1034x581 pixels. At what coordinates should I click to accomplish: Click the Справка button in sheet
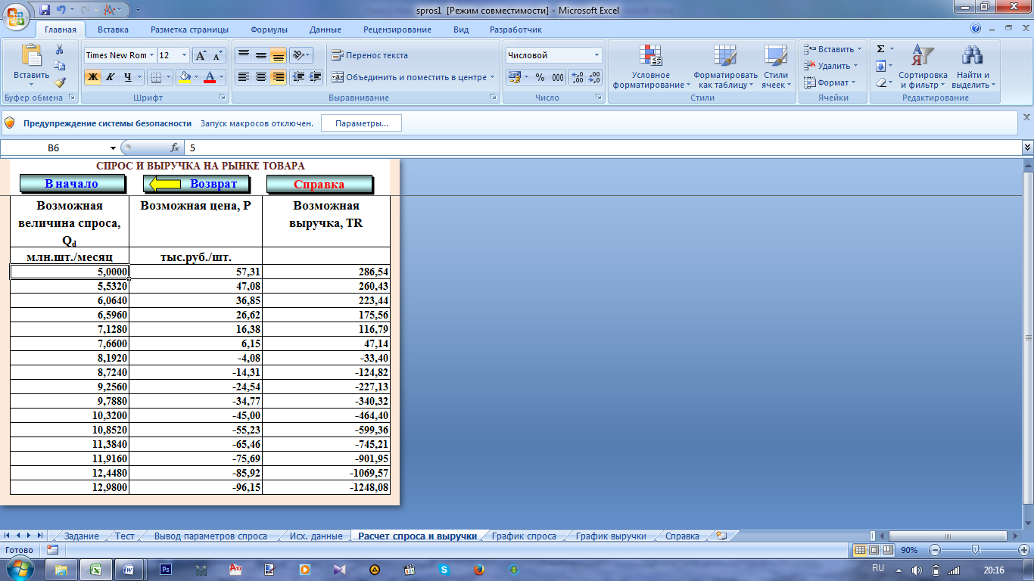pos(319,185)
